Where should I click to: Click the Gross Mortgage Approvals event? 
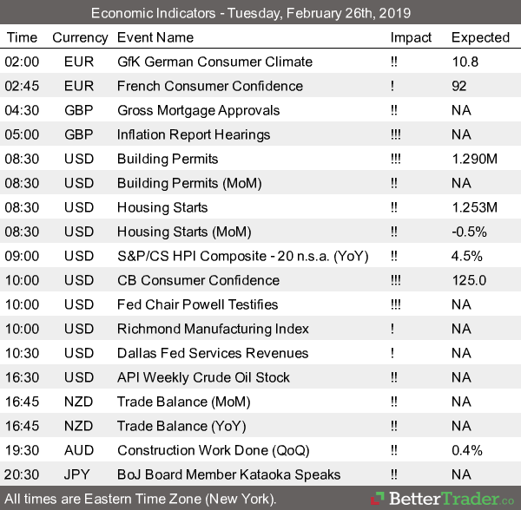coord(198,110)
